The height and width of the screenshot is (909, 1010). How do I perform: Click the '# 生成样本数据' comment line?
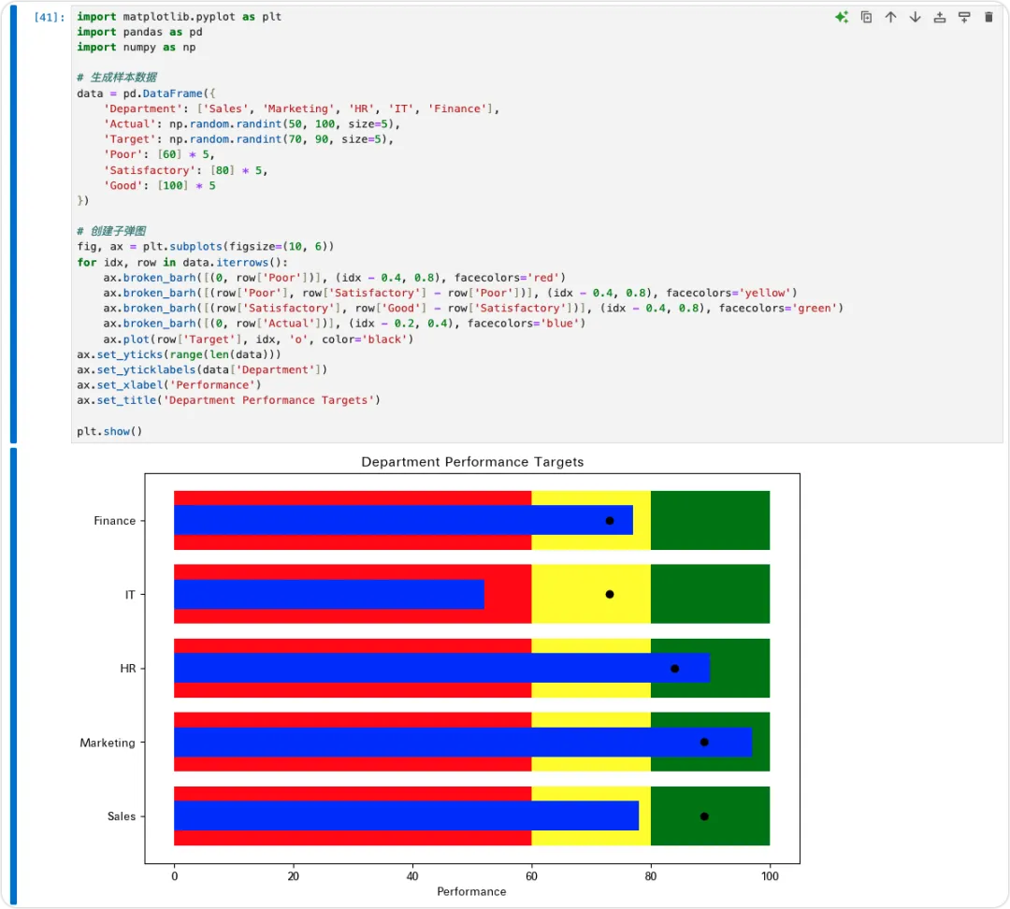tap(117, 78)
